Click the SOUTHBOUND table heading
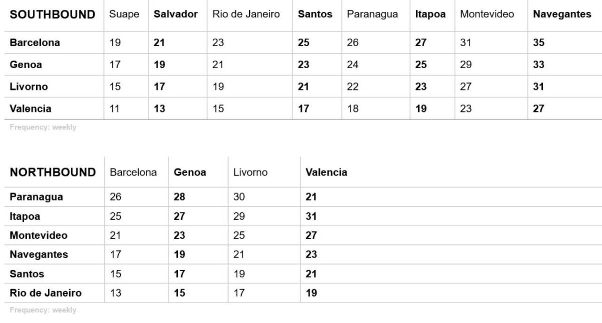 pyautogui.click(x=53, y=15)
